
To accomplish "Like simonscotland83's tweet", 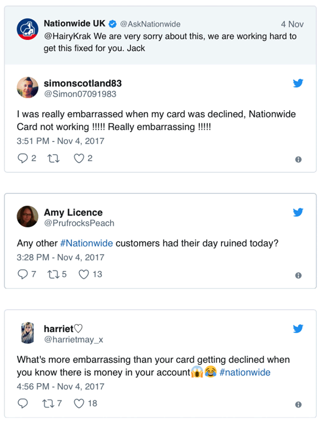I will [x=79, y=158].
